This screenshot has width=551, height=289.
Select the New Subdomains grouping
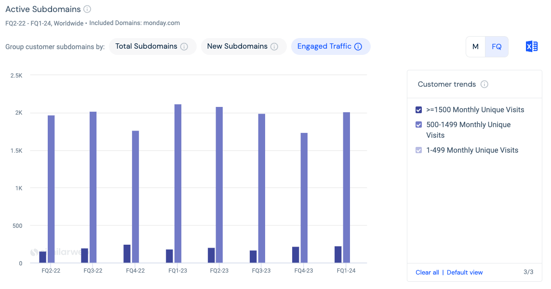[237, 46]
